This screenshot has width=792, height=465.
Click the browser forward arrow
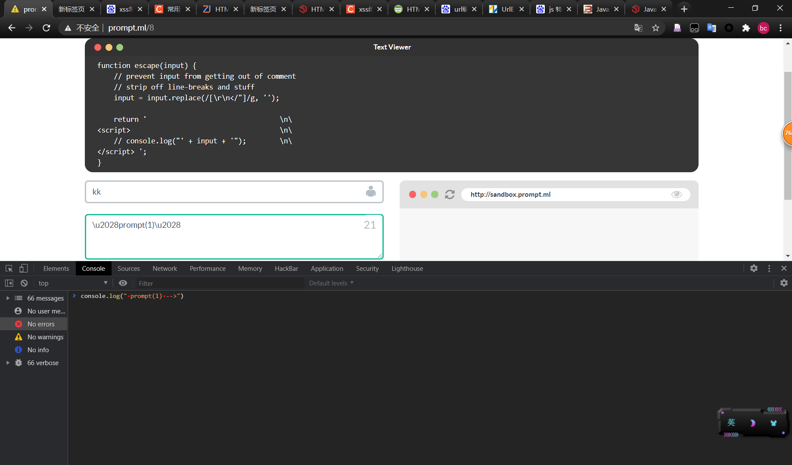pyautogui.click(x=29, y=28)
